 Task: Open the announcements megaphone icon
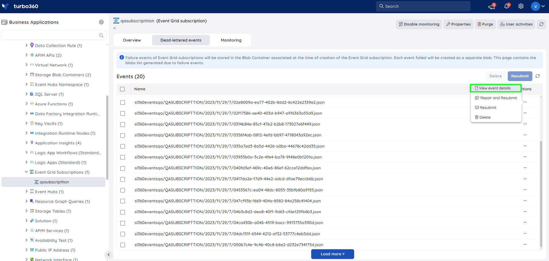(492, 6)
